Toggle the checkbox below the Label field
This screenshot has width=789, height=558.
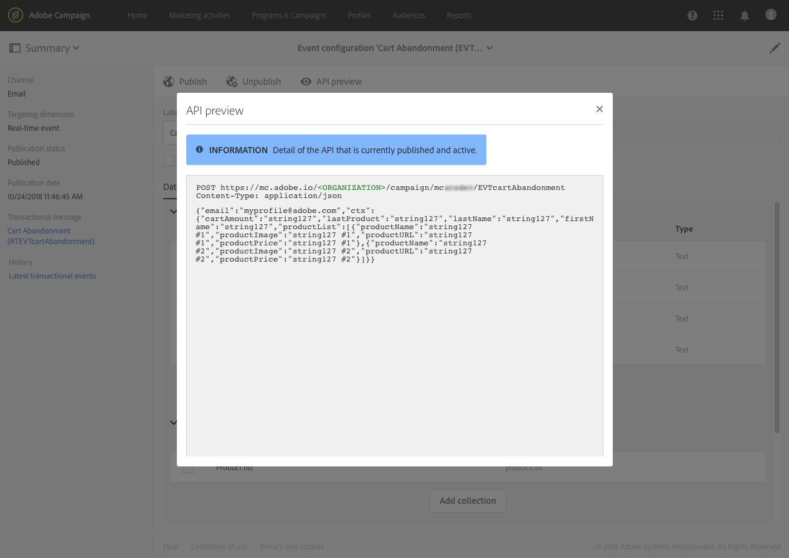(x=169, y=161)
